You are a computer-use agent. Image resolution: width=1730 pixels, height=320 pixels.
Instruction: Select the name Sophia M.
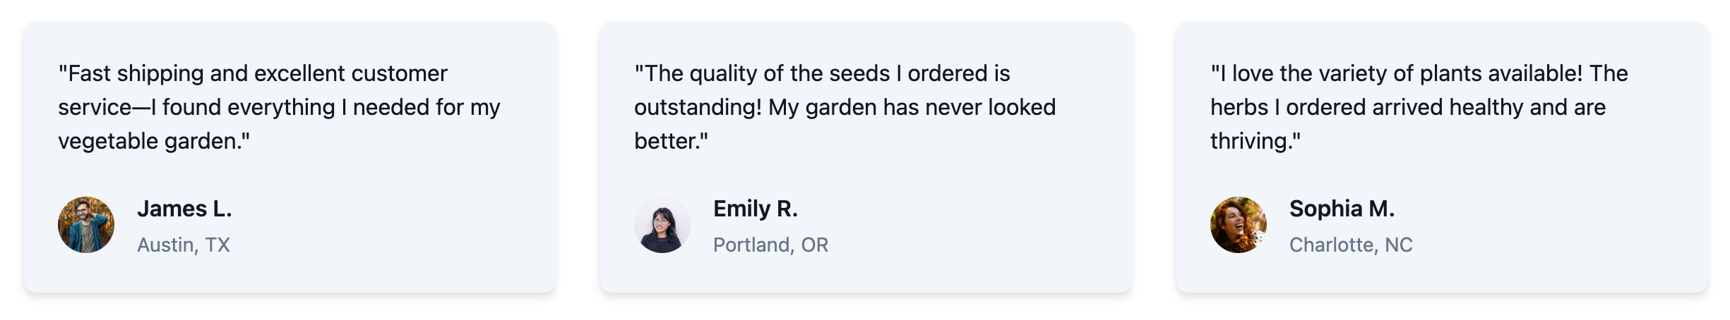point(1342,209)
